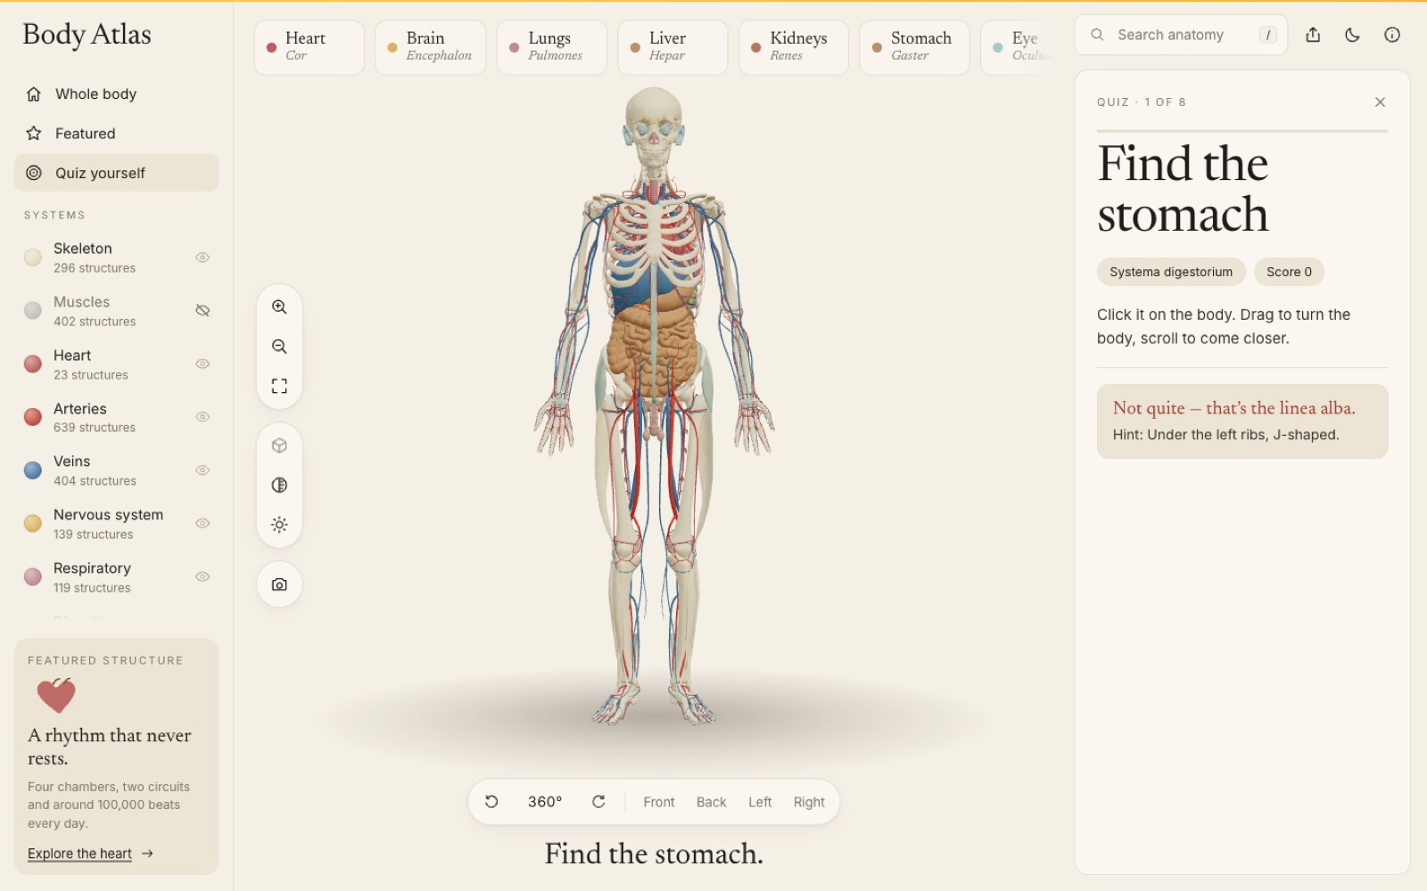The width and height of the screenshot is (1427, 891).
Task: Click the 3D cube view icon
Action: click(279, 445)
